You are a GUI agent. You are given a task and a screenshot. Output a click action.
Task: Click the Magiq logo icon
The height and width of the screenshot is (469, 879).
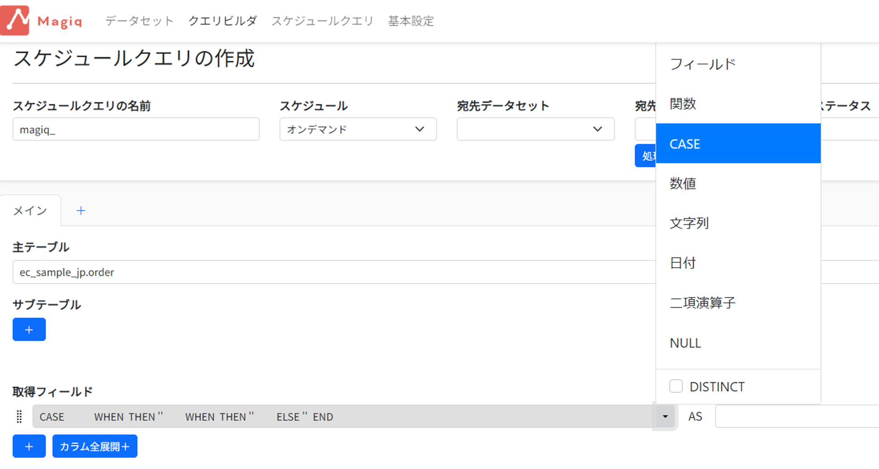[15, 20]
